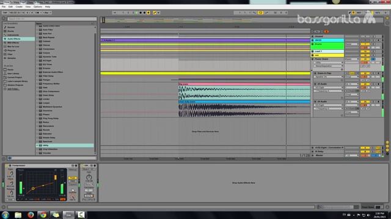391x219 pixels.
Task: Unfold the Snare & Clap track
Action: point(315,74)
